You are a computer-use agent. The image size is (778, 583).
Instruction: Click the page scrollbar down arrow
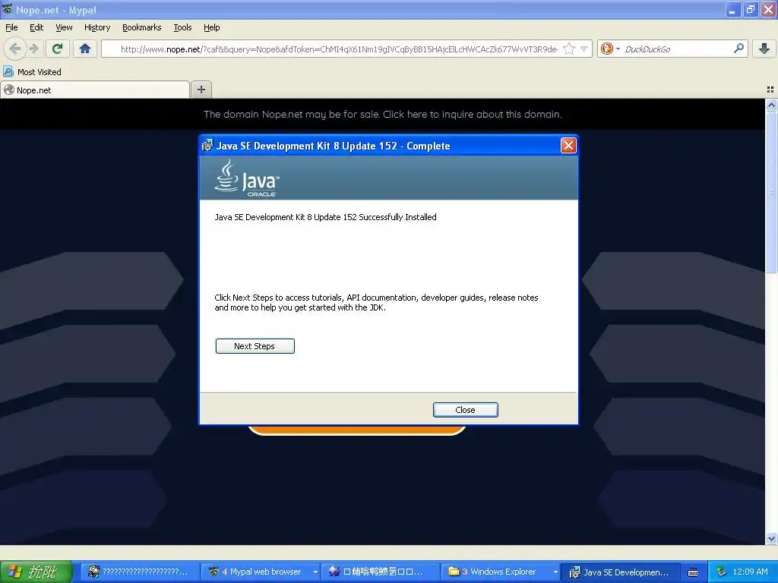(771, 539)
